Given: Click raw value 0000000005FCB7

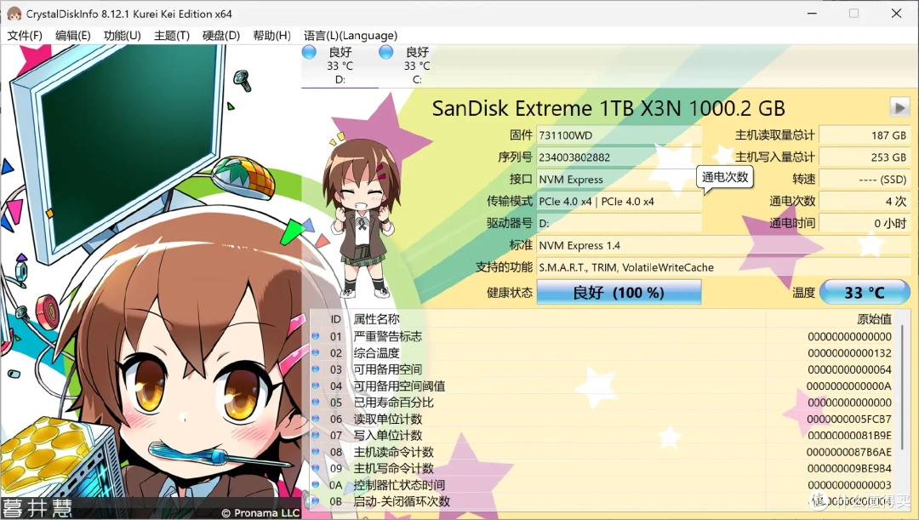Looking at the screenshot, I should 849,420.
